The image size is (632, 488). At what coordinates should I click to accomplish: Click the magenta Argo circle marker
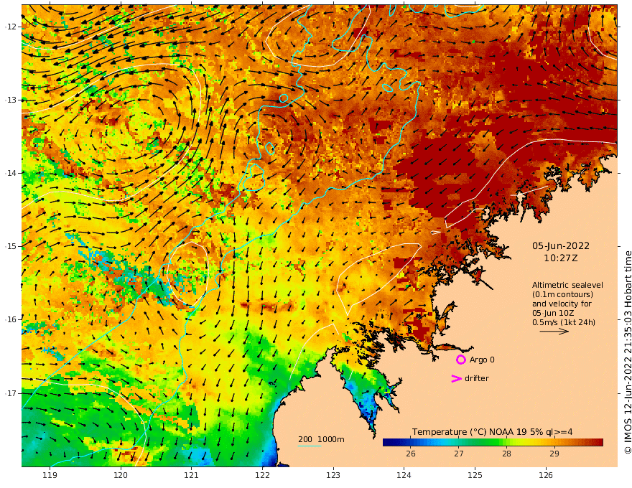(460, 360)
